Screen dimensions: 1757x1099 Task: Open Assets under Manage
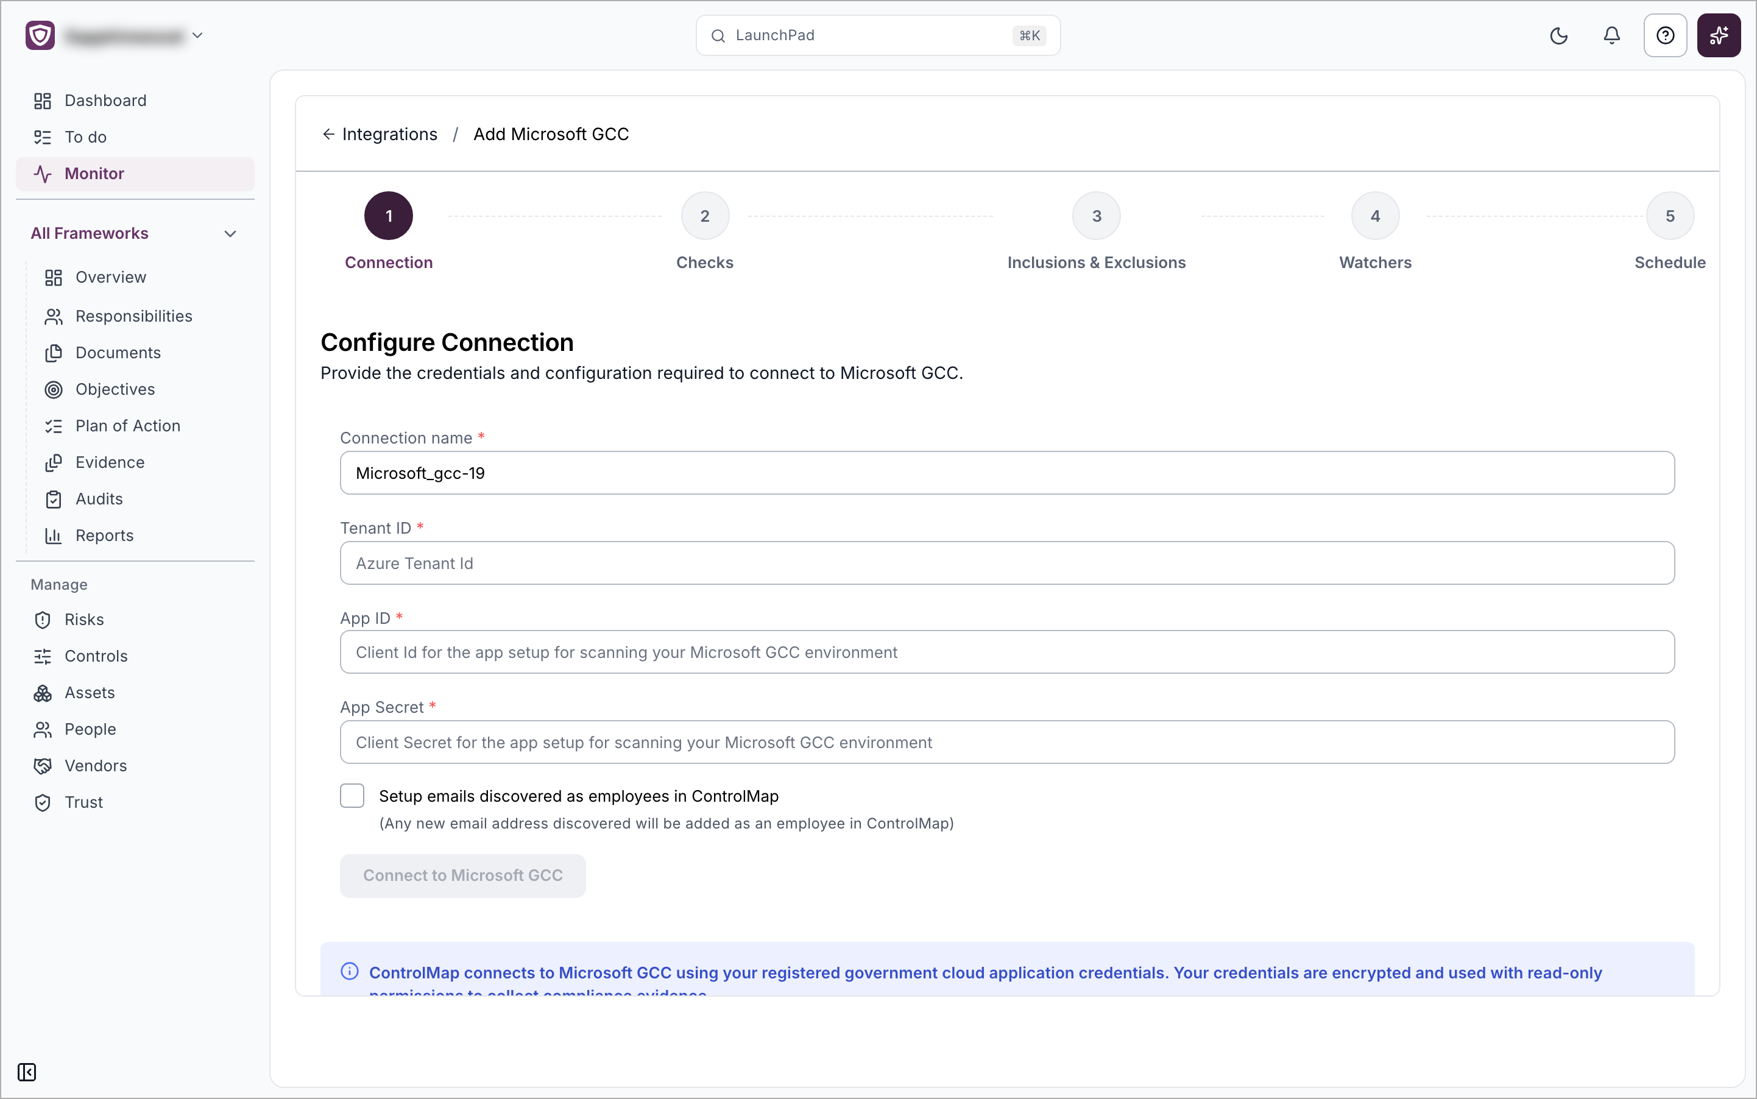coord(135,693)
